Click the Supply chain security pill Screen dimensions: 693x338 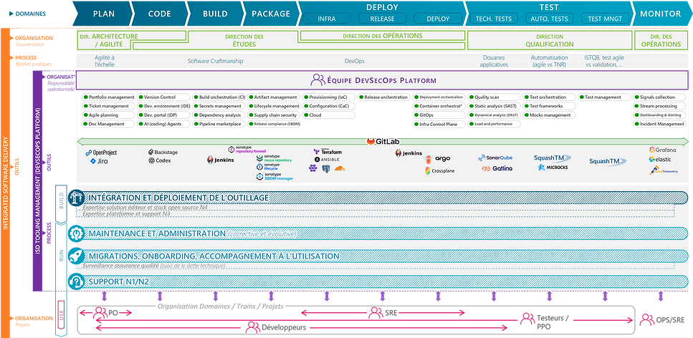point(274,115)
